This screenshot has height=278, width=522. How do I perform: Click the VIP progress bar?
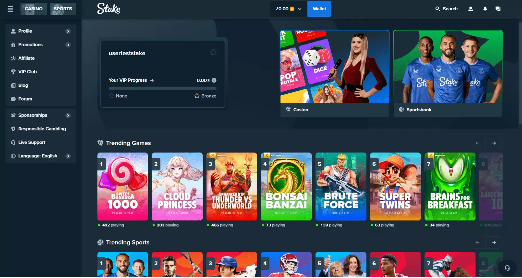pos(163,88)
